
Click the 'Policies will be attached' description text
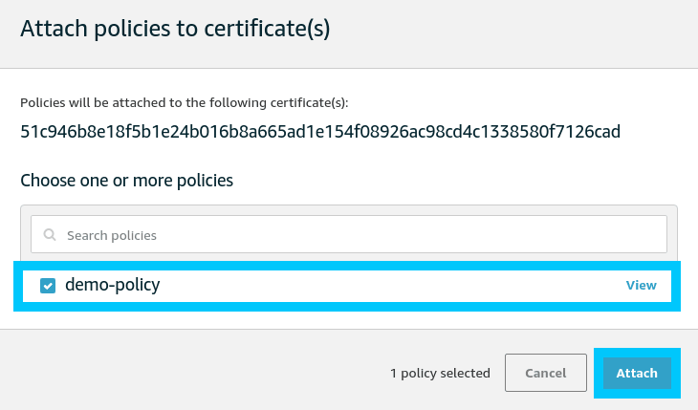click(185, 101)
